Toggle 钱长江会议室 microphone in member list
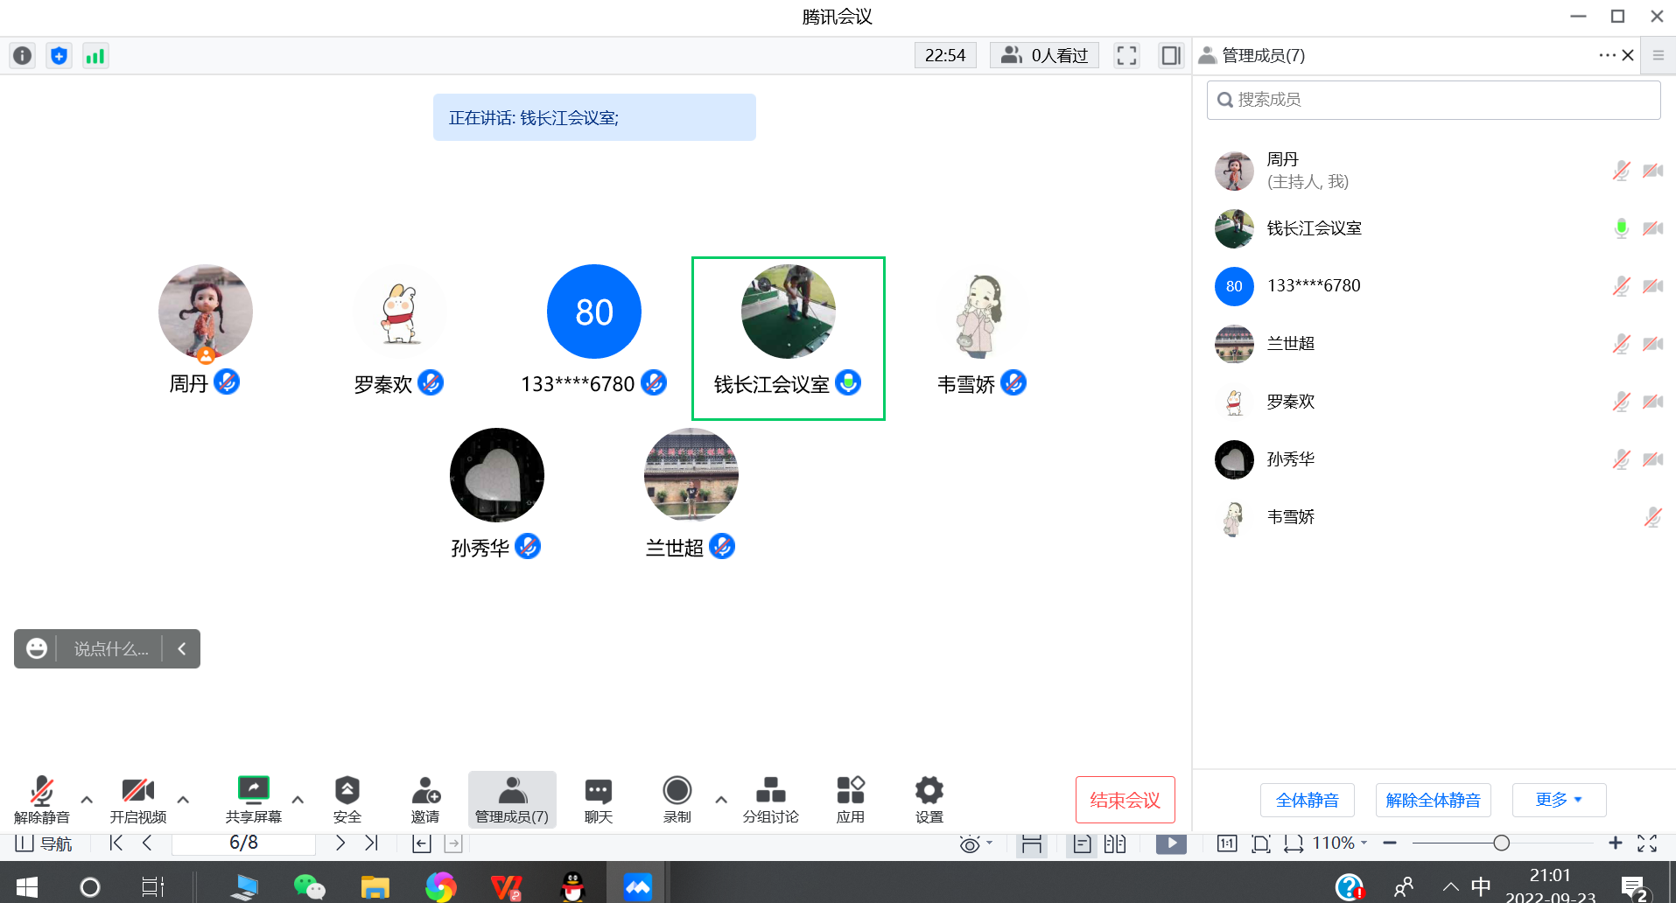The height and width of the screenshot is (903, 1676). pos(1621,228)
